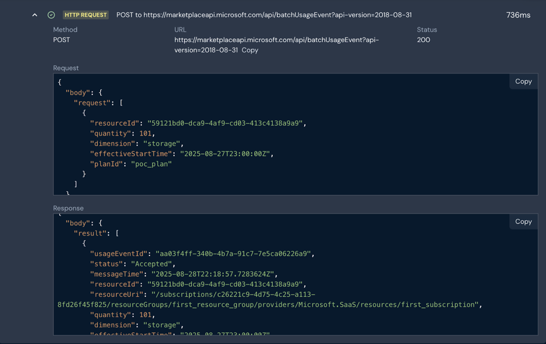The width and height of the screenshot is (546, 344).
Task: Select request line "quantity": 101
Action: click(122, 134)
